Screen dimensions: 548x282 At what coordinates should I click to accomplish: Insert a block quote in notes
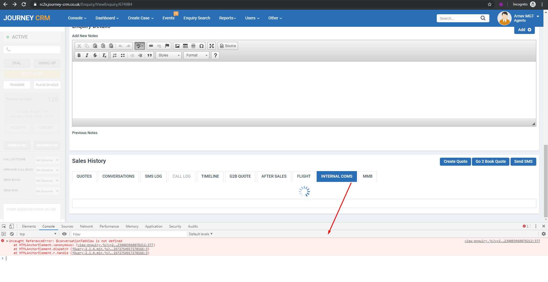[150, 55]
